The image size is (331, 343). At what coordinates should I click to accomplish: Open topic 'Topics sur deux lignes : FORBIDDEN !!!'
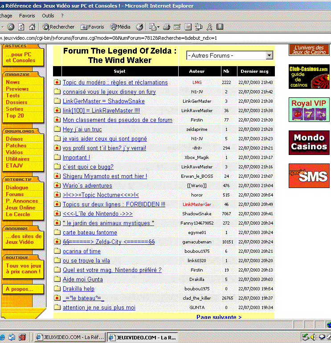pos(114,204)
